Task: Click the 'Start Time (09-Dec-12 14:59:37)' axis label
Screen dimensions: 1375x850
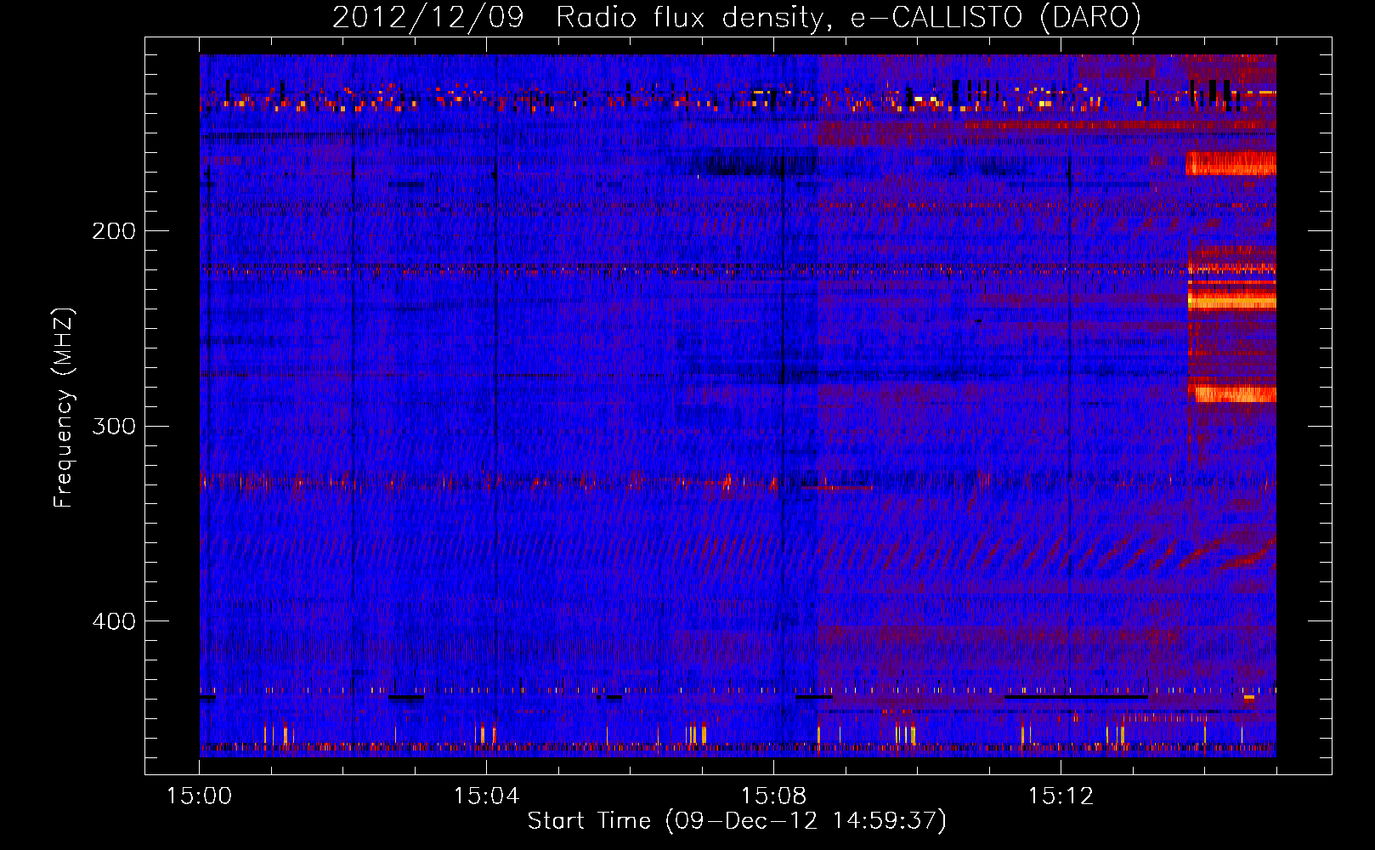Action: [x=737, y=821]
